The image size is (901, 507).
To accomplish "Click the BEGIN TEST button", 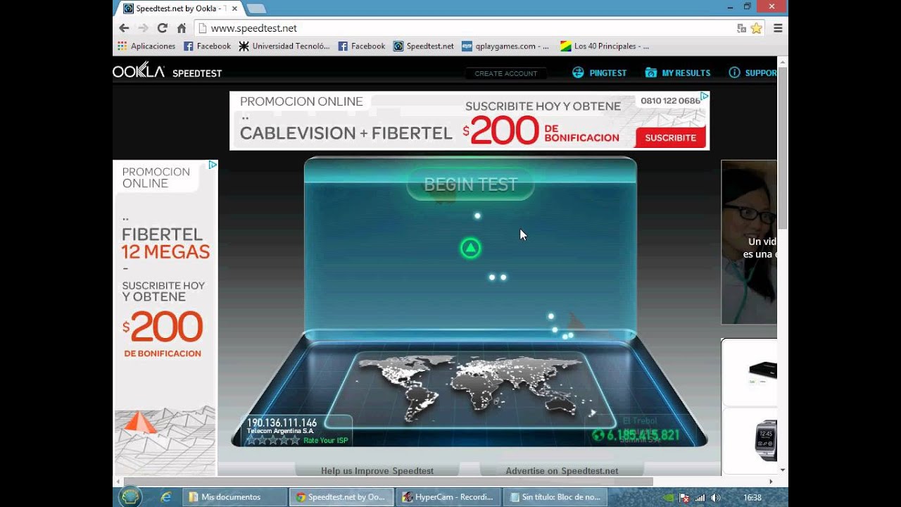I will pos(470,184).
